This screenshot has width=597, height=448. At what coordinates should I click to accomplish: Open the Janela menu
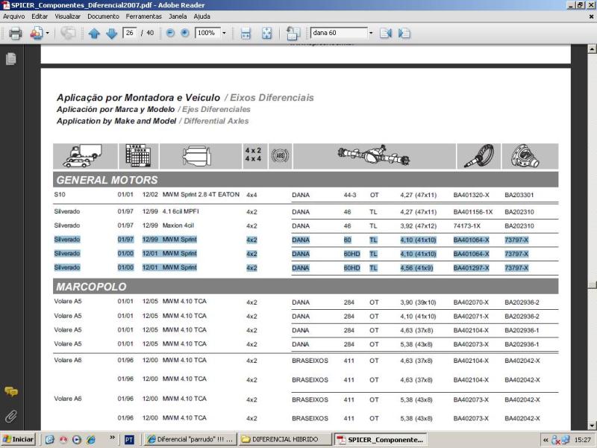coord(178,16)
